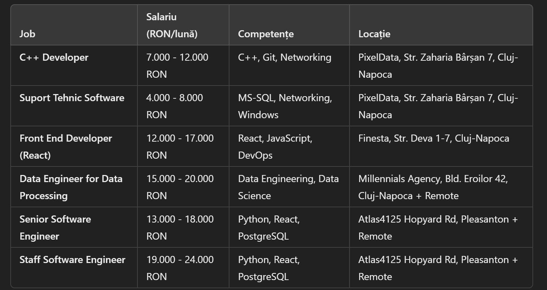Select the C++ Developer job title
The width and height of the screenshot is (547, 290).
(x=54, y=58)
